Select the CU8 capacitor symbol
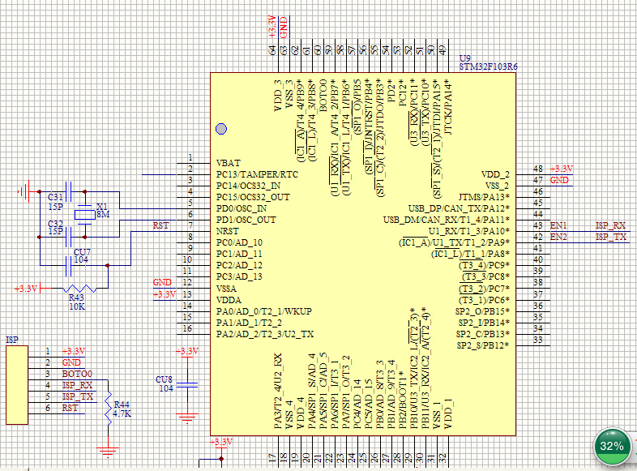This screenshot has width=637, height=471. click(x=187, y=385)
